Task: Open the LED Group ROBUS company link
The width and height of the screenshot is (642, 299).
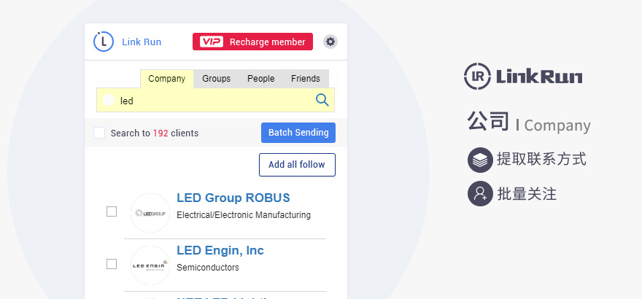Action: pos(233,198)
